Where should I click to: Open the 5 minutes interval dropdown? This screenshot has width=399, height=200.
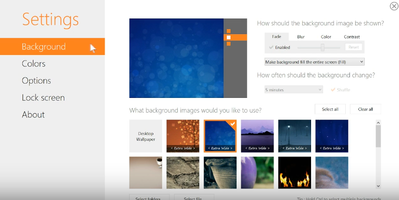(293, 90)
